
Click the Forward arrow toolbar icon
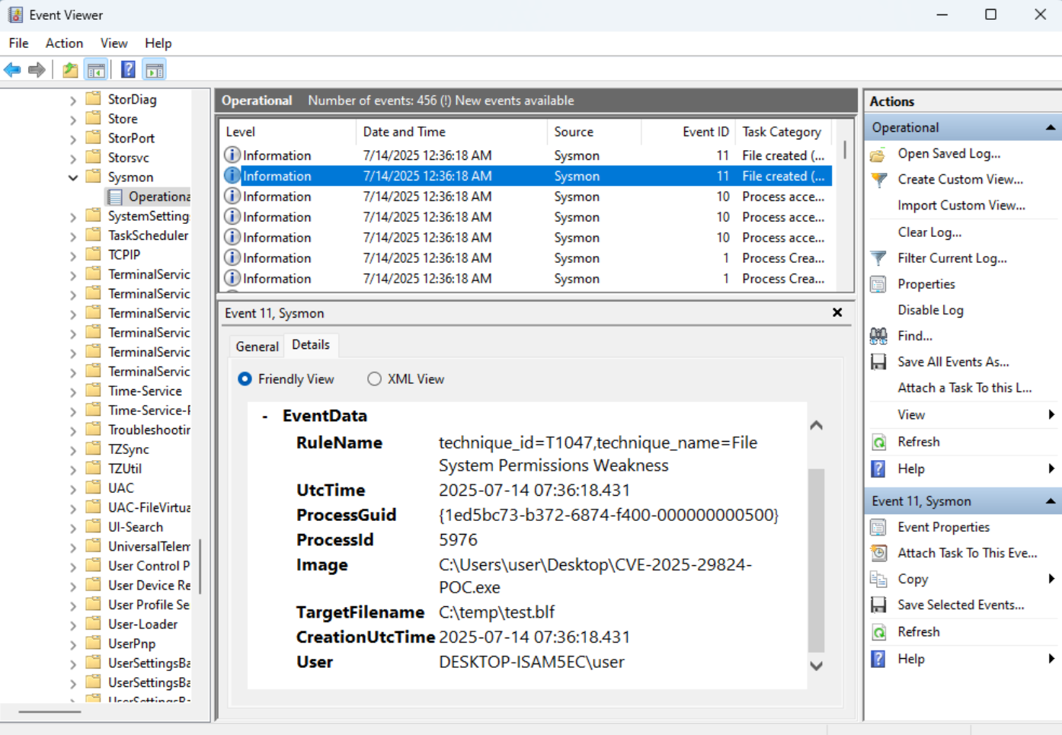(37, 70)
